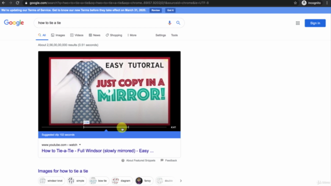Click the Feedback link

171,161
